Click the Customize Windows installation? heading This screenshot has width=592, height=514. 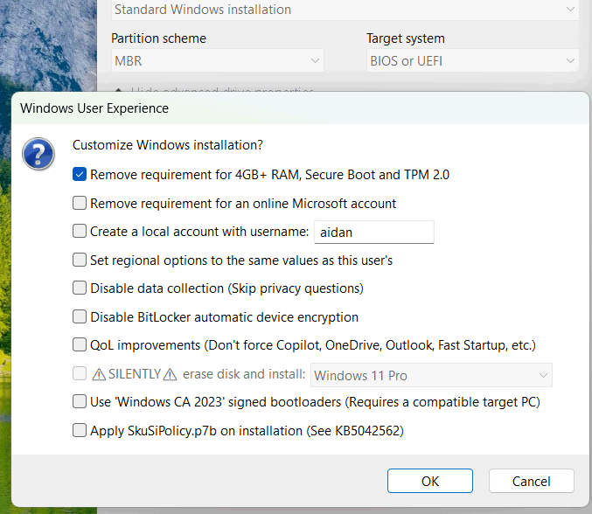(168, 145)
